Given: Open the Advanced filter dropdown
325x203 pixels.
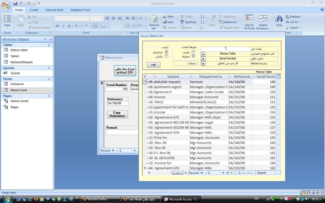Looking at the screenshot, I should (x=229, y=22).
